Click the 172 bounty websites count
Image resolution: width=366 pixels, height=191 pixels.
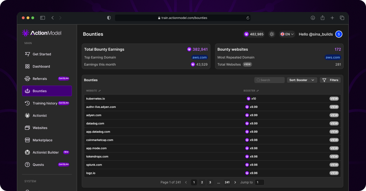pyautogui.click(x=338, y=49)
